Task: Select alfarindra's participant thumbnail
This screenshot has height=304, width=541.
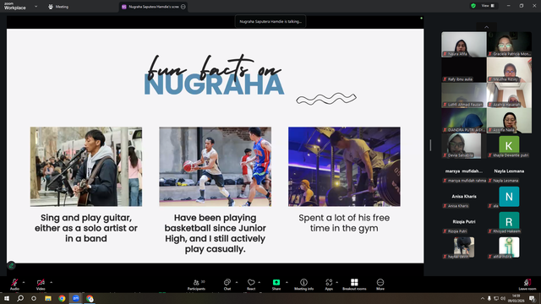Action: click(x=509, y=247)
